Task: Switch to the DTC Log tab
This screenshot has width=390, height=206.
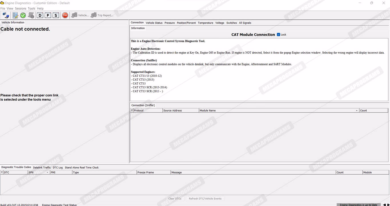Action: (x=58, y=168)
